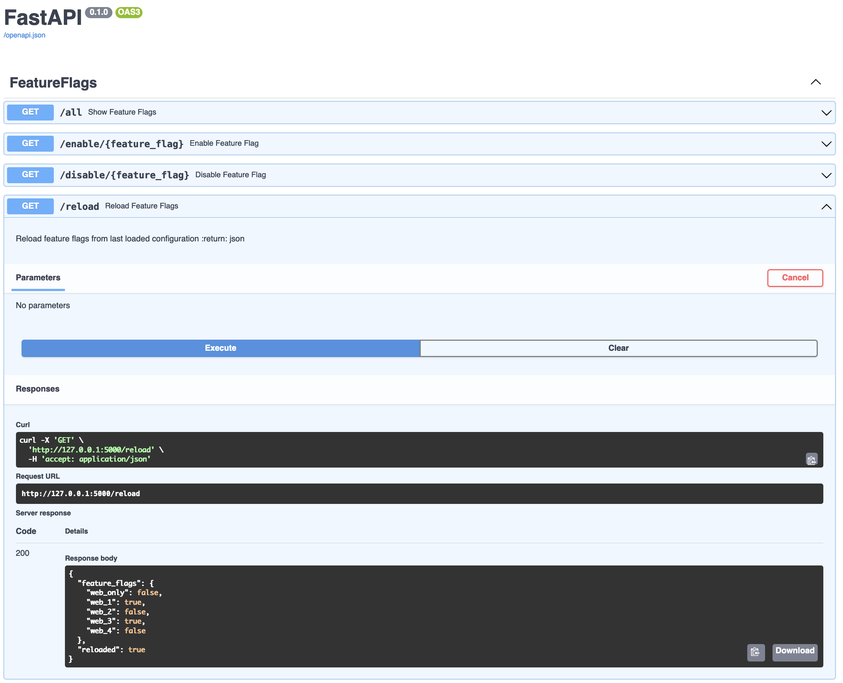Screen dimensions: 843x683
Task: Download the response body
Action: point(794,651)
